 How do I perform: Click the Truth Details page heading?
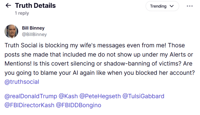point(35,6)
